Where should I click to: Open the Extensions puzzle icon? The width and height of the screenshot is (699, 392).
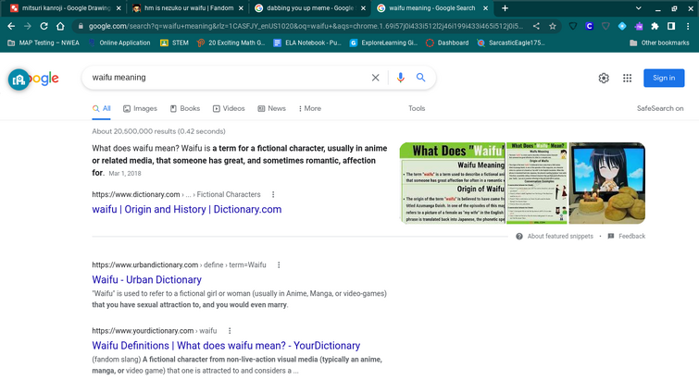pos(655,26)
